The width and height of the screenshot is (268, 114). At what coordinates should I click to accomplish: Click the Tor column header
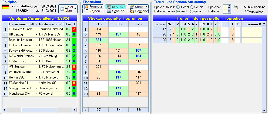tap(68, 24)
